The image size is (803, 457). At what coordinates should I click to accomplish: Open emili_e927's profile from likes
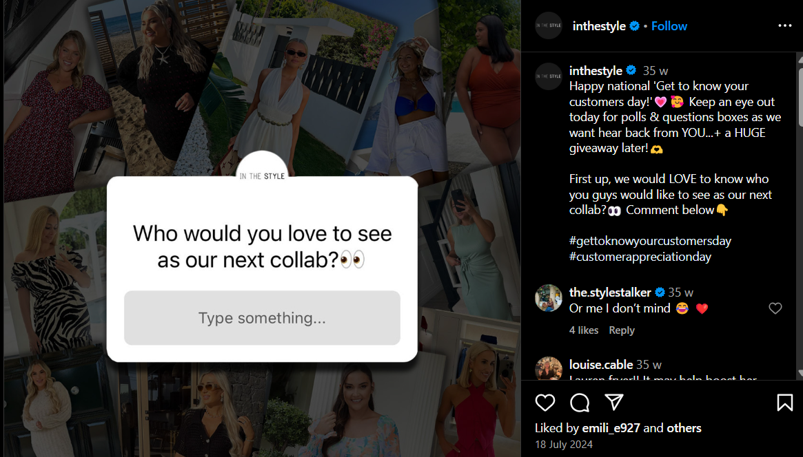(611, 428)
